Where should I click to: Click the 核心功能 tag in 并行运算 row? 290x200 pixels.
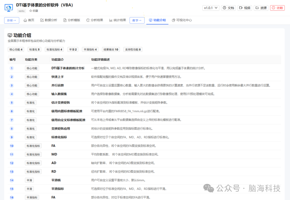[x=32, y=85]
